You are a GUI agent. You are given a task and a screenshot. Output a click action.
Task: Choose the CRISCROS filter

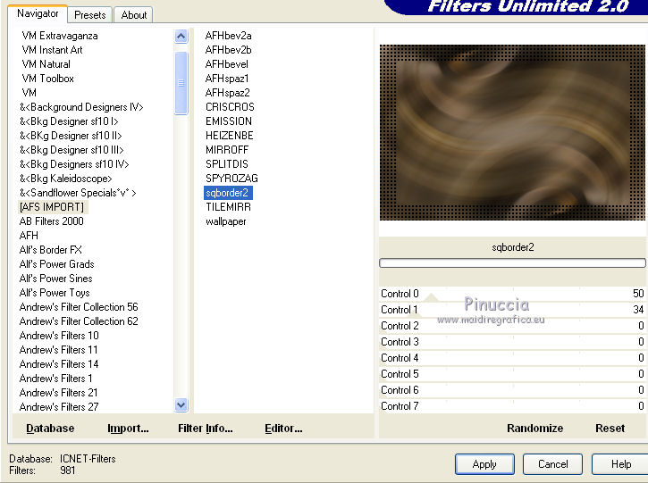tap(230, 107)
